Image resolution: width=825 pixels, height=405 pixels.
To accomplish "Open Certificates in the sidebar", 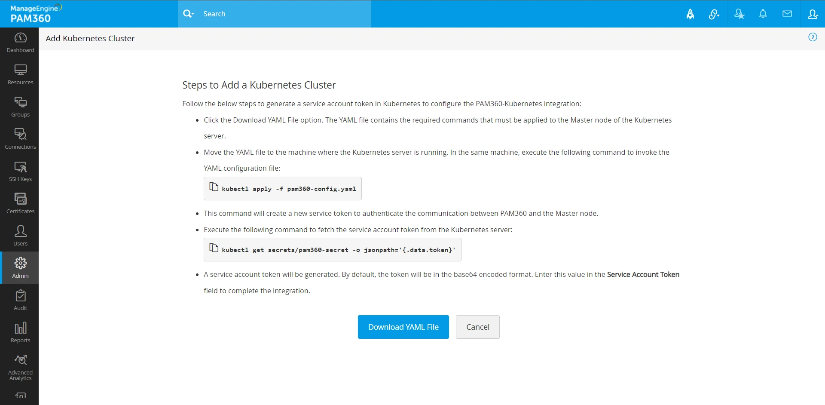I will tap(20, 204).
